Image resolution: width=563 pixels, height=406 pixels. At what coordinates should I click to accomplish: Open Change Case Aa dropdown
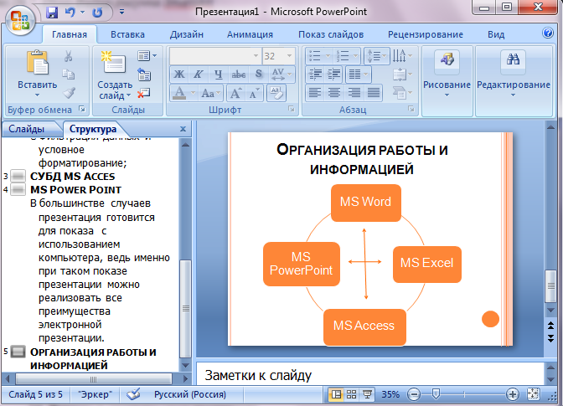(x=211, y=93)
